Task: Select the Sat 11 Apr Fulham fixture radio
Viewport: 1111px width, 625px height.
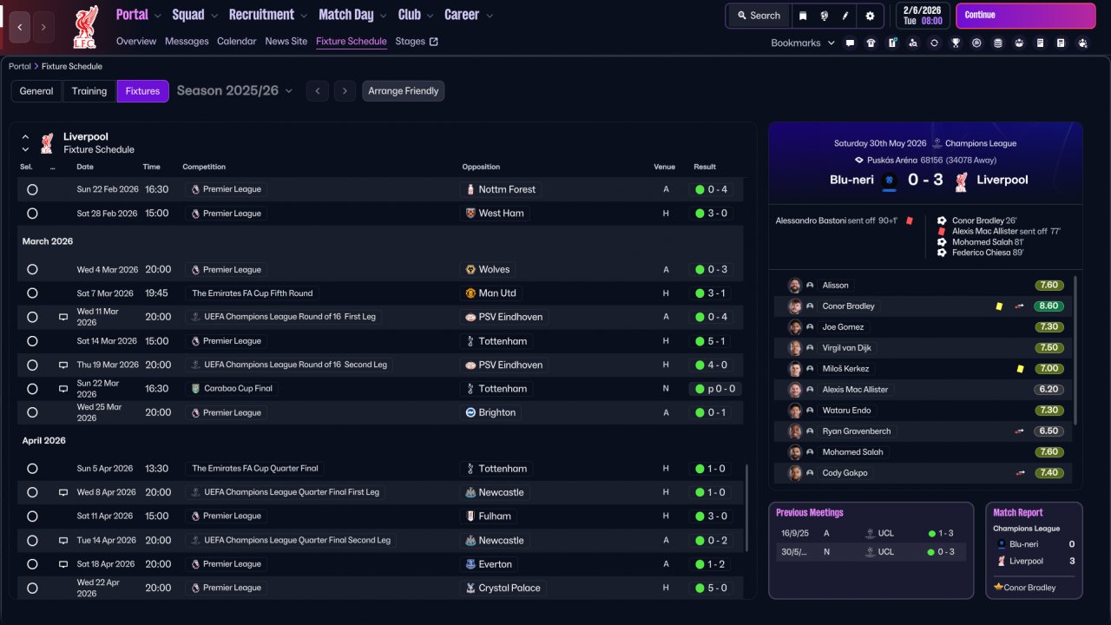Action: [32, 516]
